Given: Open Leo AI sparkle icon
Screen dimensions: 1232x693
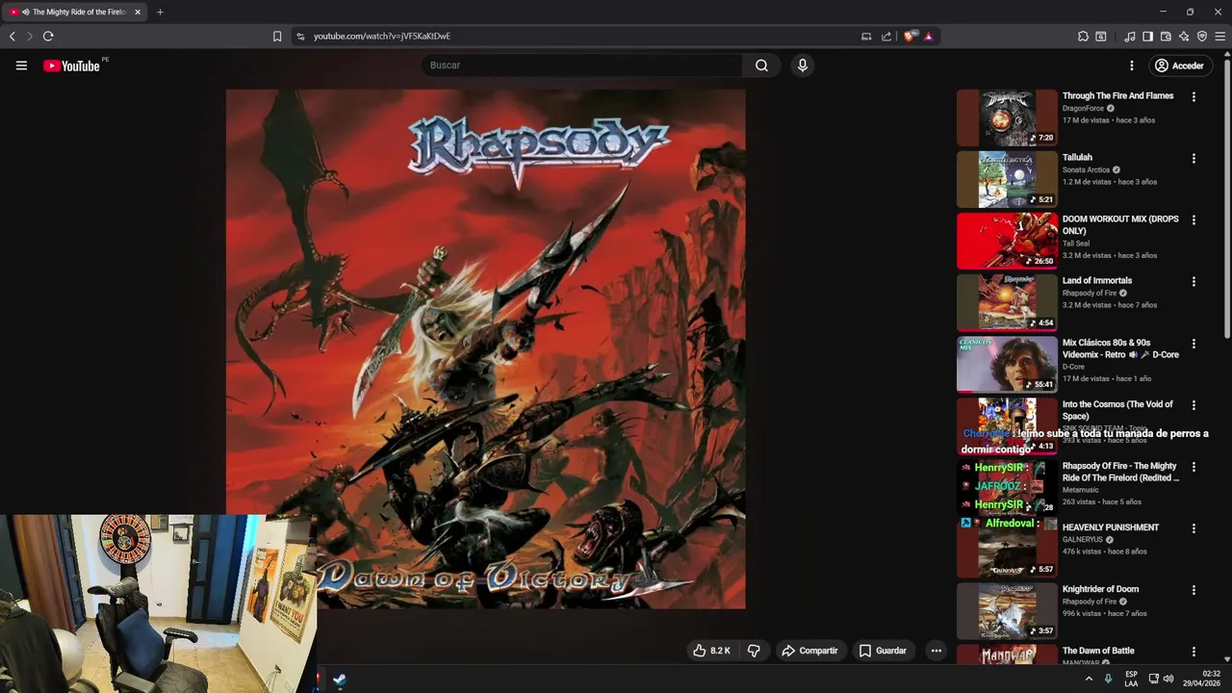Looking at the screenshot, I should (x=1184, y=36).
